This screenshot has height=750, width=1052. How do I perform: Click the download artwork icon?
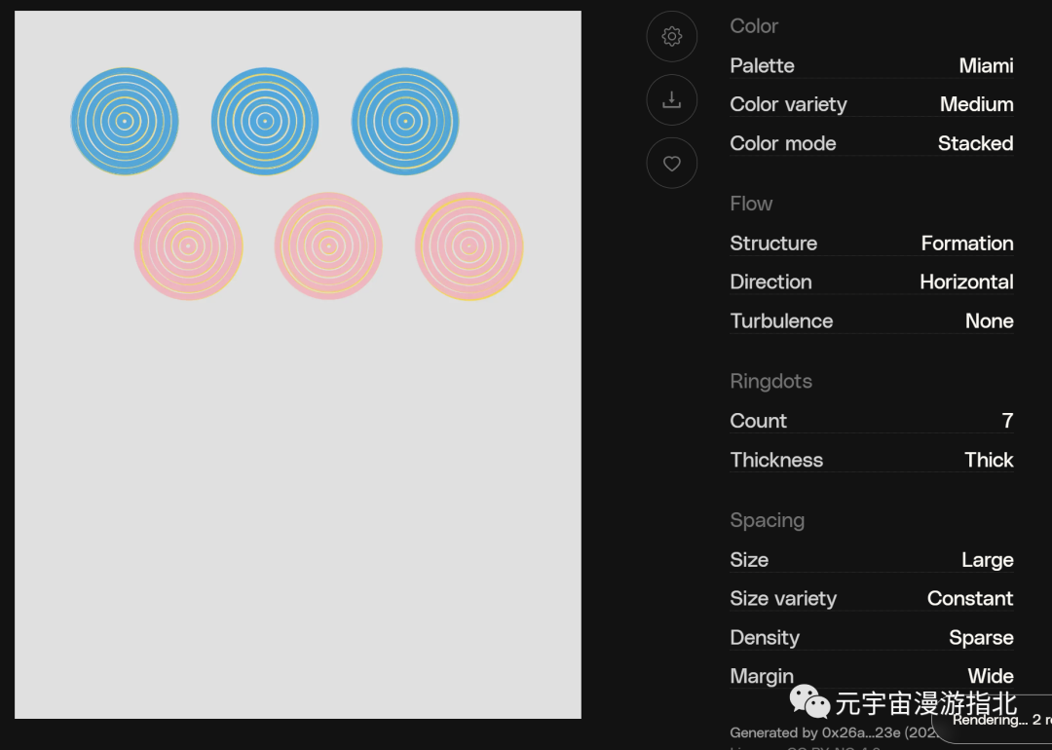coord(671,100)
